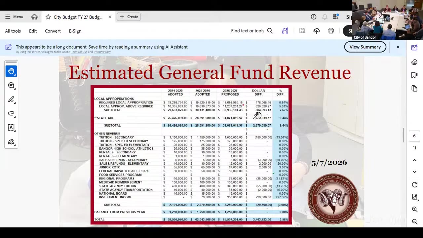The height and width of the screenshot is (238, 423).
Task: Open notifications bell icon
Action: pyautogui.click(x=325, y=17)
